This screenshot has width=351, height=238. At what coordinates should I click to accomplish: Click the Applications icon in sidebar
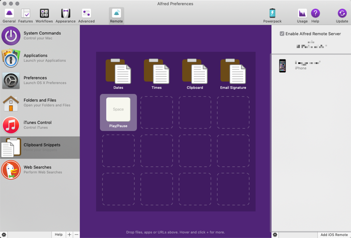tap(11, 58)
